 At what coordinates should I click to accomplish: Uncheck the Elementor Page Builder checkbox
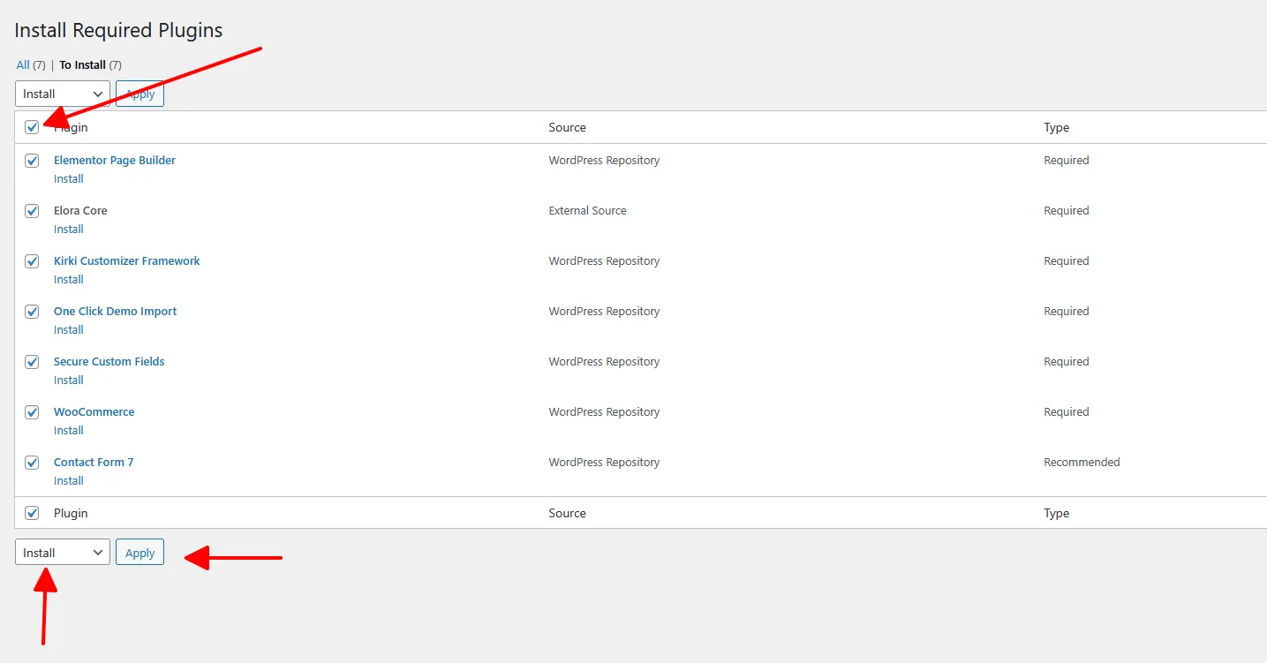tap(32, 161)
